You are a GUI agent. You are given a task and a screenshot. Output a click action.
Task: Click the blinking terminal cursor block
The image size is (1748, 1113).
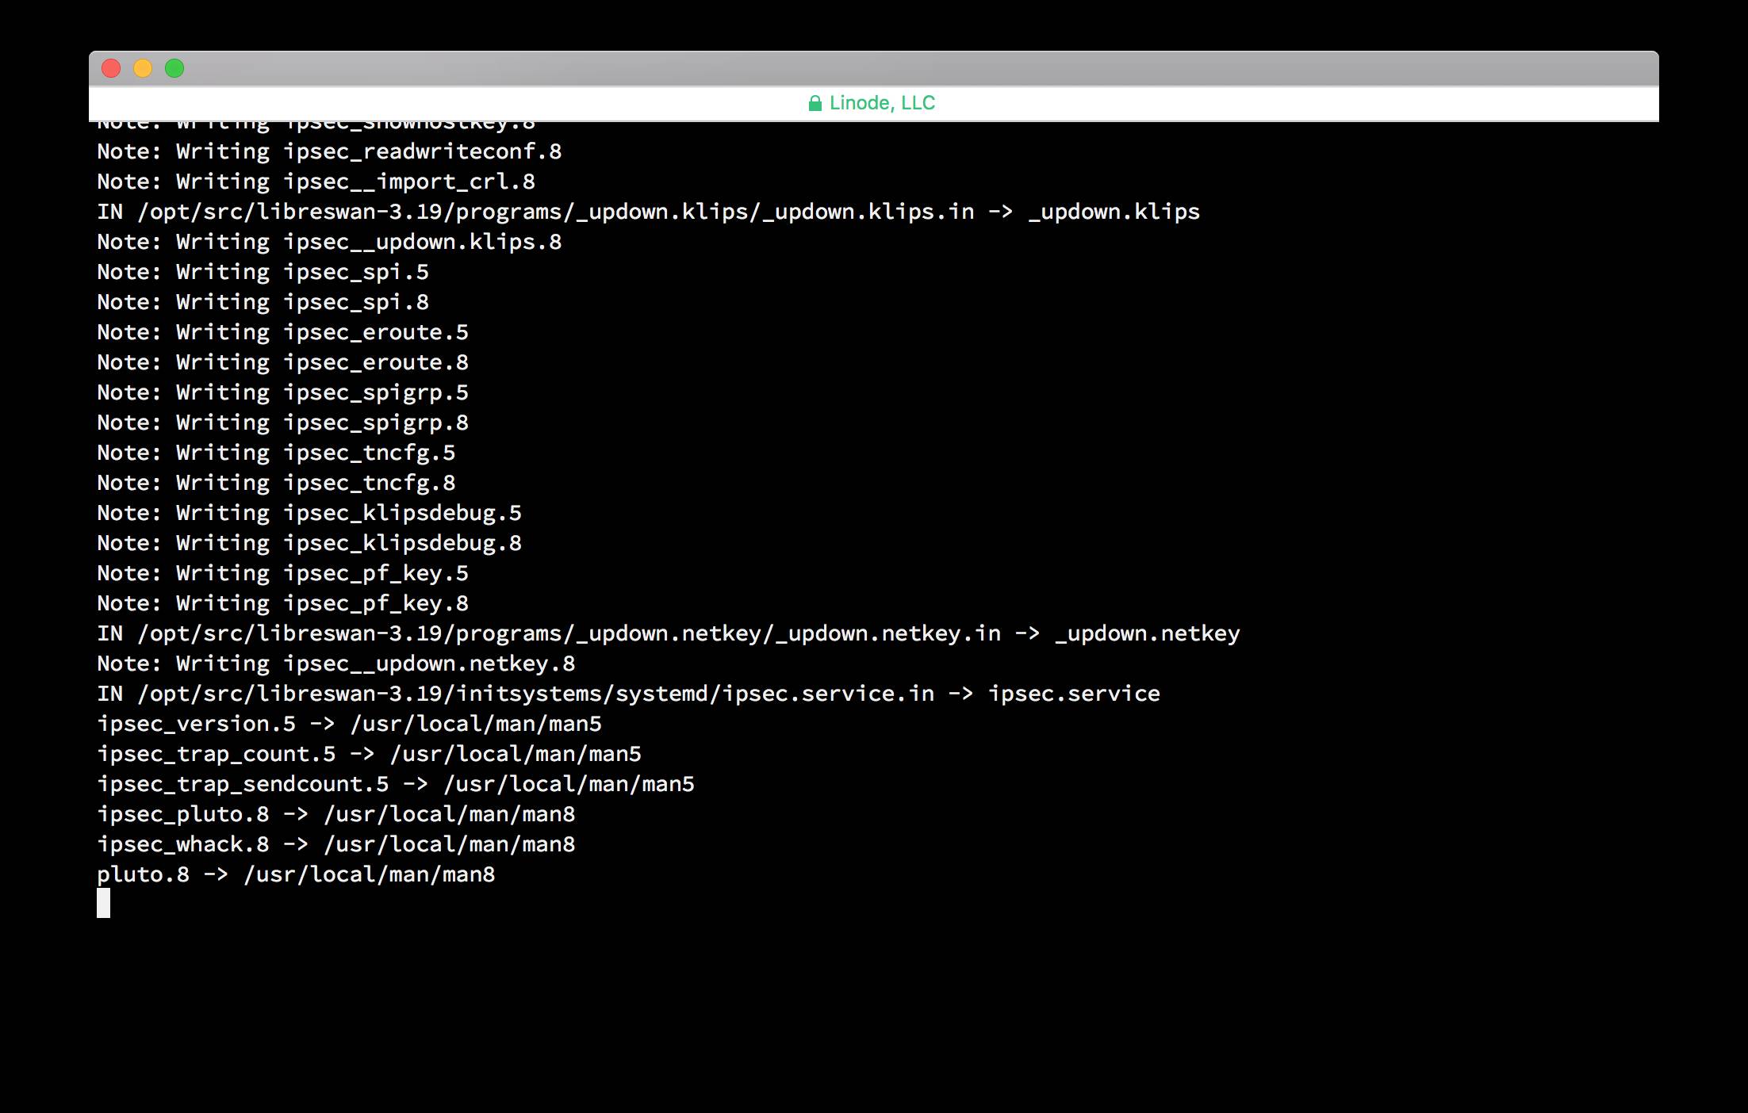[x=104, y=903]
